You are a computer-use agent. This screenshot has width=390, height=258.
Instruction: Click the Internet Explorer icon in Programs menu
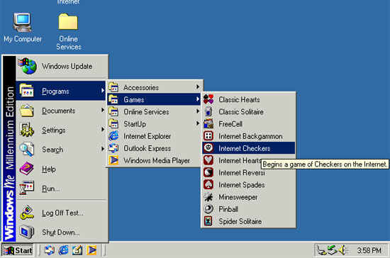113,136
